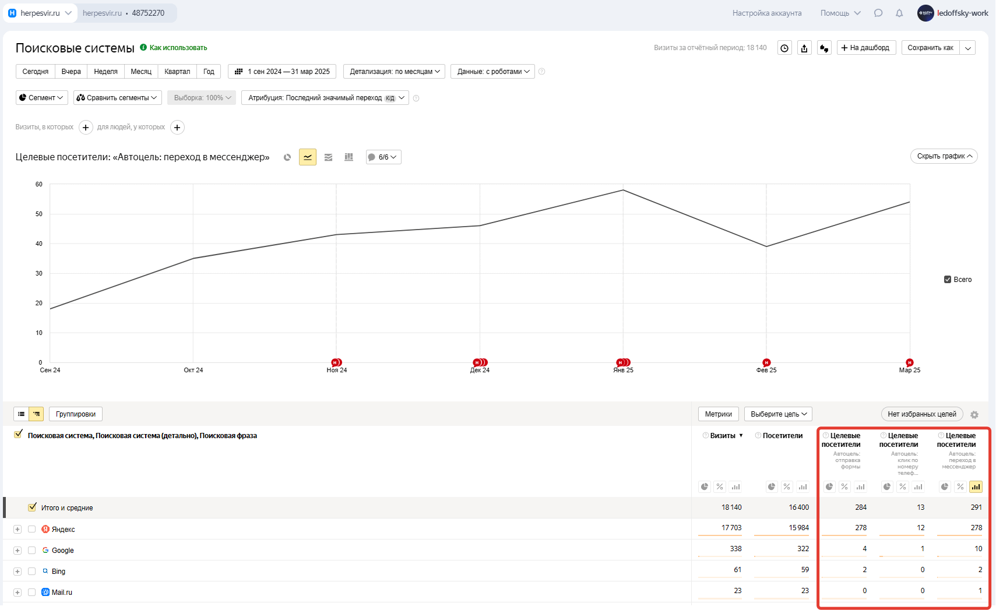Image resolution: width=996 pixels, height=610 pixels.
Task: Open the notifications bell icon
Action: click(x=899, y=13)
